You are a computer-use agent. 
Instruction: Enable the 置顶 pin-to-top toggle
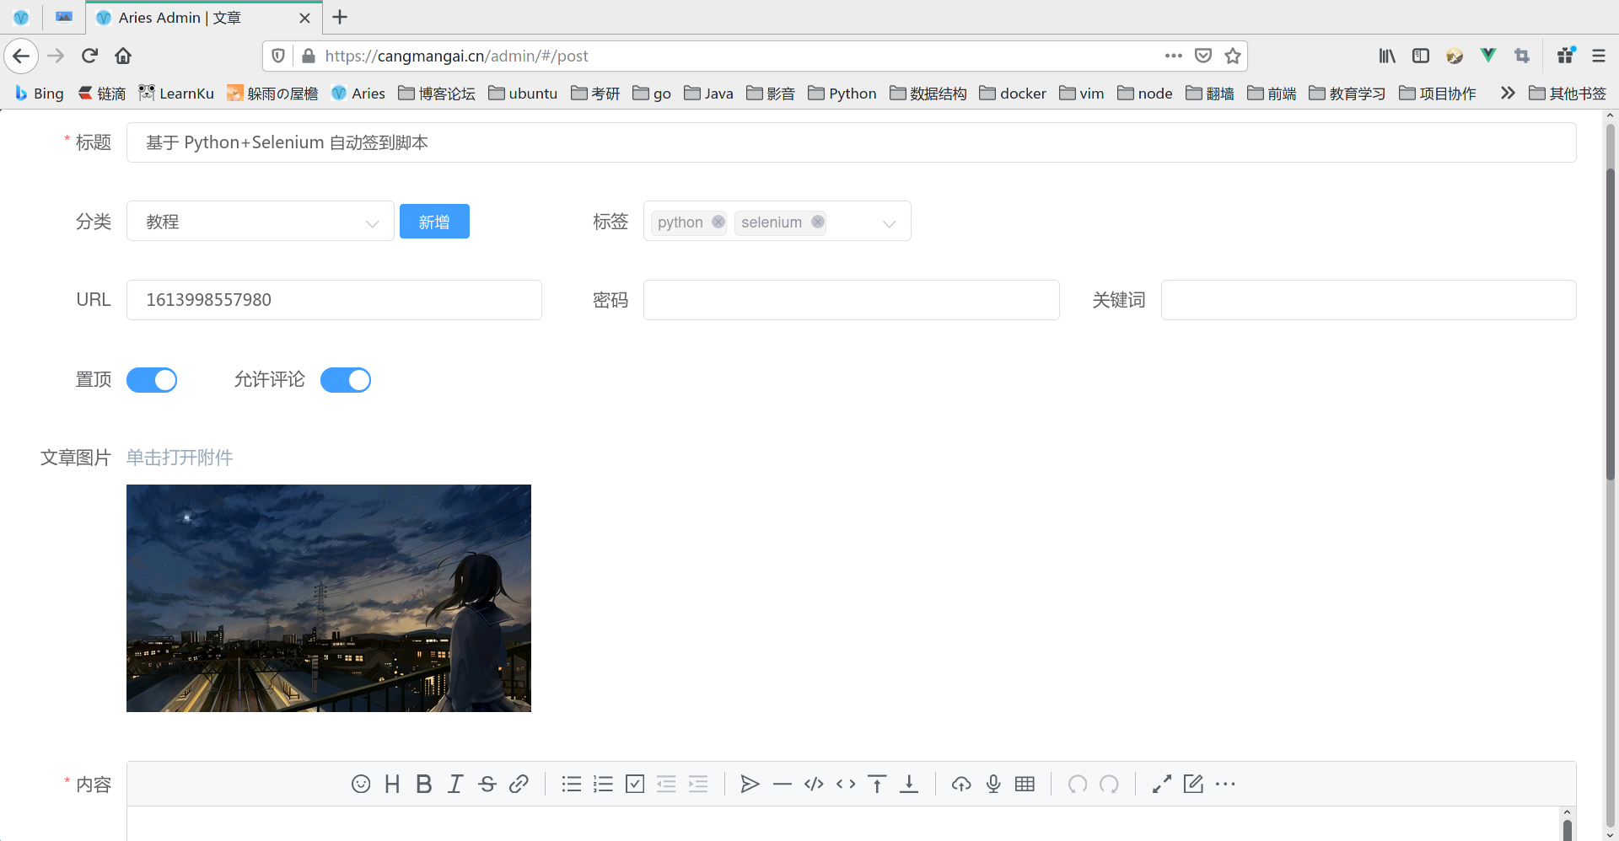click(x=152, y=380)
